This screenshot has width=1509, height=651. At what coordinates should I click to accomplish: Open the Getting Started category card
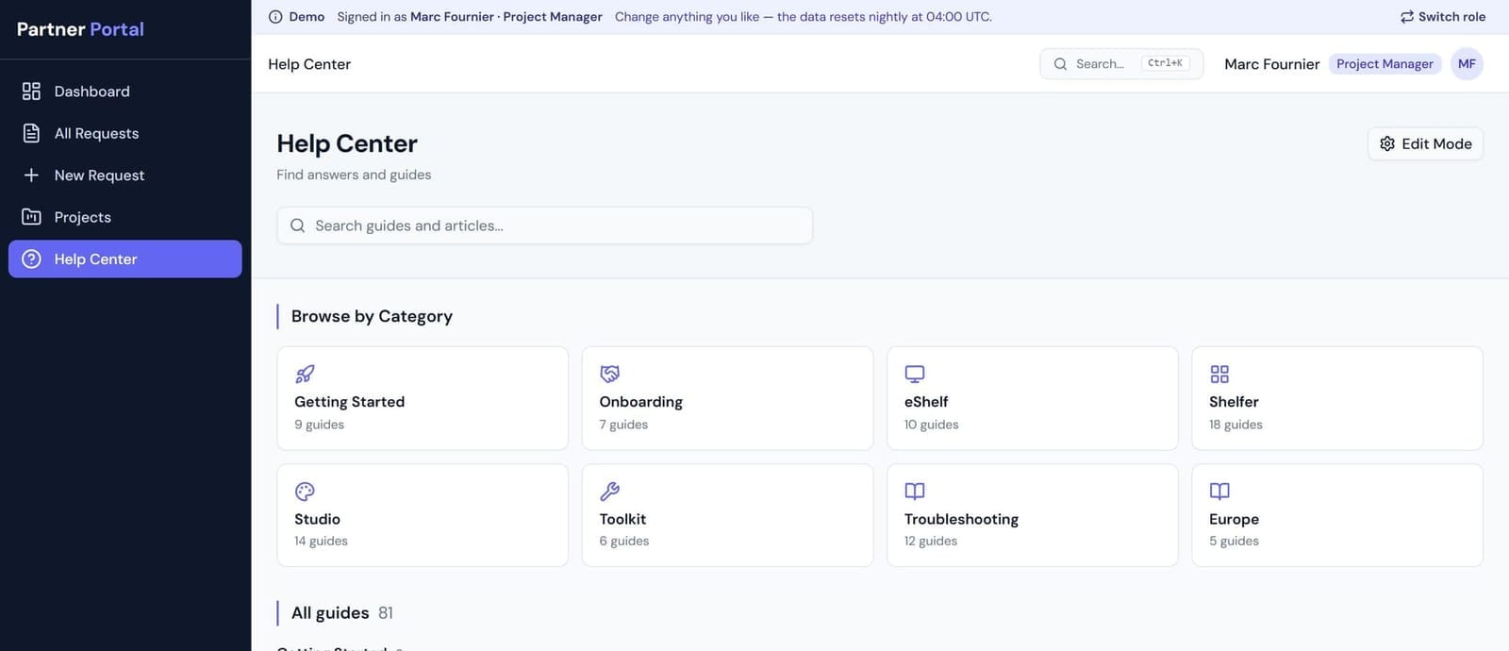tap(423, 398)
